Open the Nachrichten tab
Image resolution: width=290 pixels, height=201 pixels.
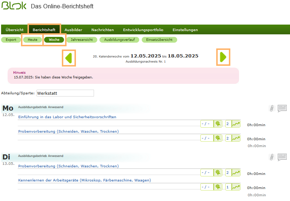(102, 30)
